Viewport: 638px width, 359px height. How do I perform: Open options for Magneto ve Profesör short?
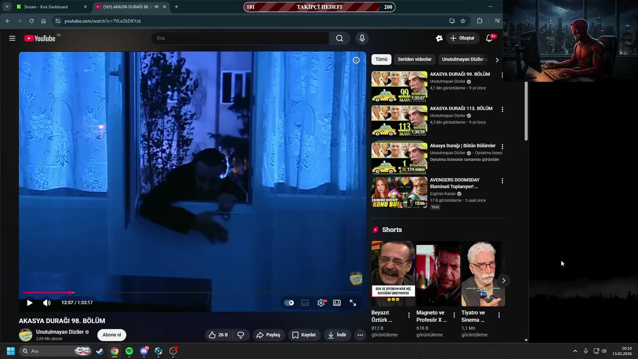click(x=454, y=315)
